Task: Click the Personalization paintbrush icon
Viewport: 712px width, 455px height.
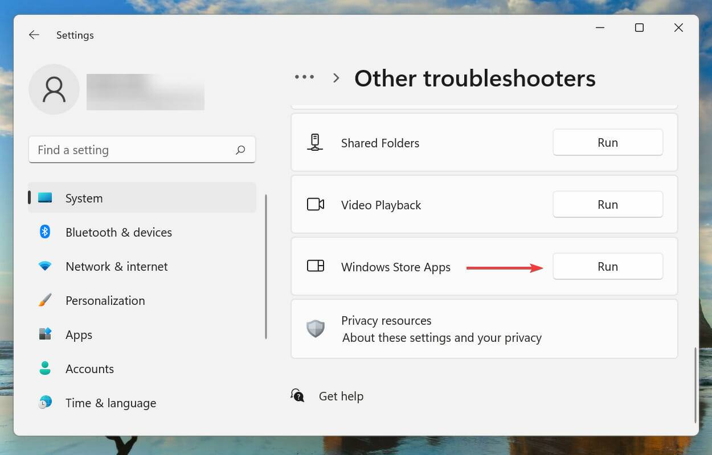Action: pyautogui.click(x=45, y=300)
